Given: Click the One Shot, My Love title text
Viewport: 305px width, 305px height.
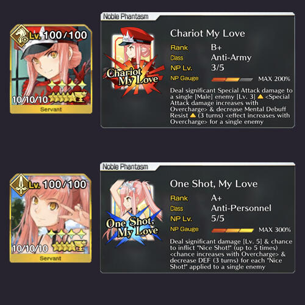Looking at the screenshot, I should [x=213, y=184].
